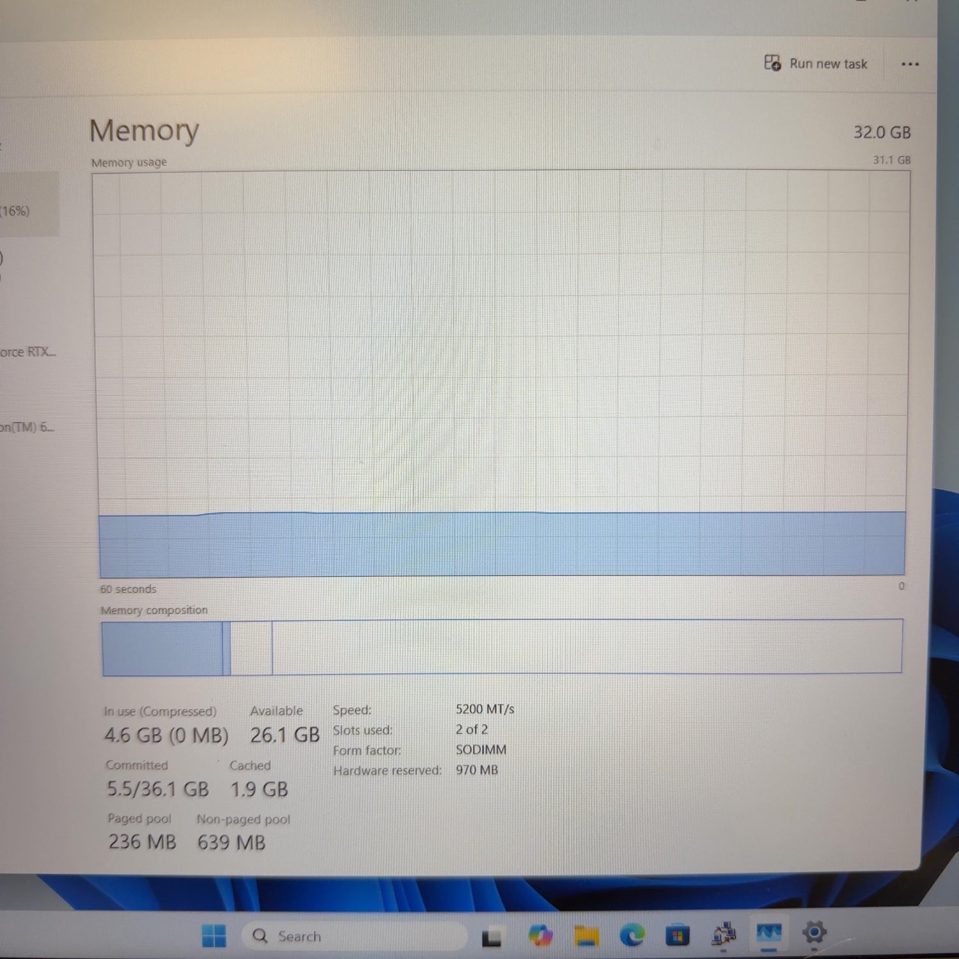Click the 31.1 GB graph maximum label
The width and height of the screenshot is (959, 959).
pyautogui.click(x=892, y=160)
